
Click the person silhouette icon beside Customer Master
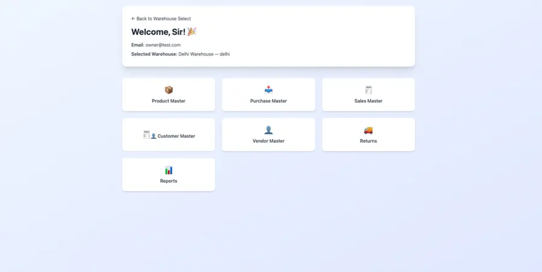154,136
